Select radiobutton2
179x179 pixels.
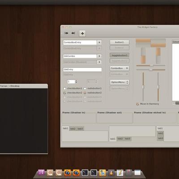click(85, 93)
